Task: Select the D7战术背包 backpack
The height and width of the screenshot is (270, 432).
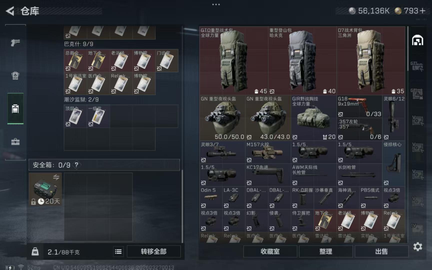Action: 371,61
